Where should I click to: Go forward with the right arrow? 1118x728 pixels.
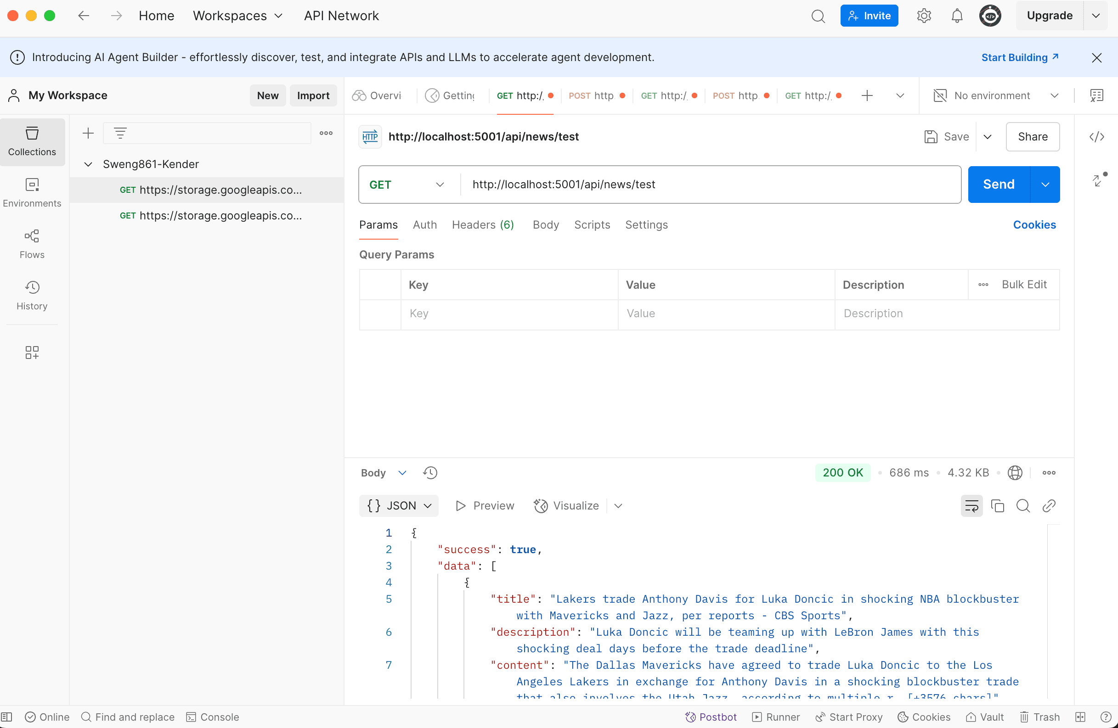[x=116, y=16]
